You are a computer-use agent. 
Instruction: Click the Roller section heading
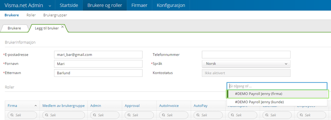tap(10, 87)
